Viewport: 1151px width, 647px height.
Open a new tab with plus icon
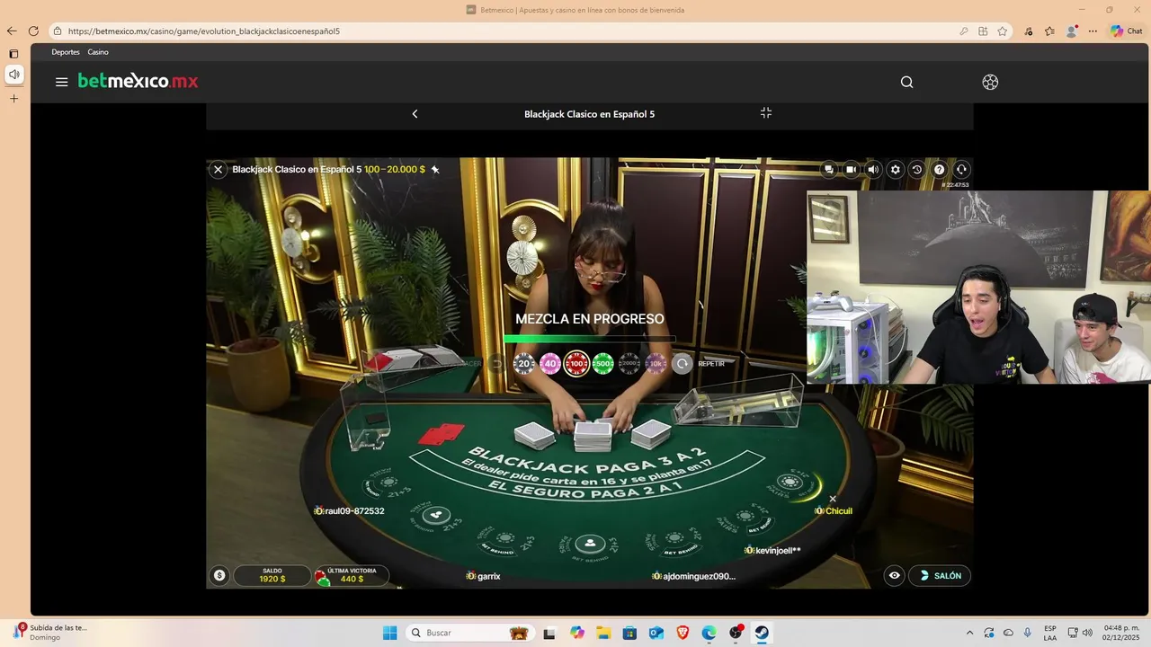(13, 99)
